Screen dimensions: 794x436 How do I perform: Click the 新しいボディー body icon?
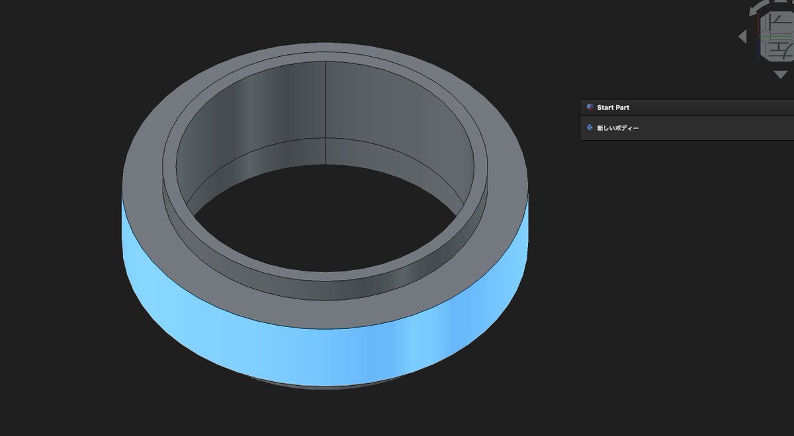[590, 127]
